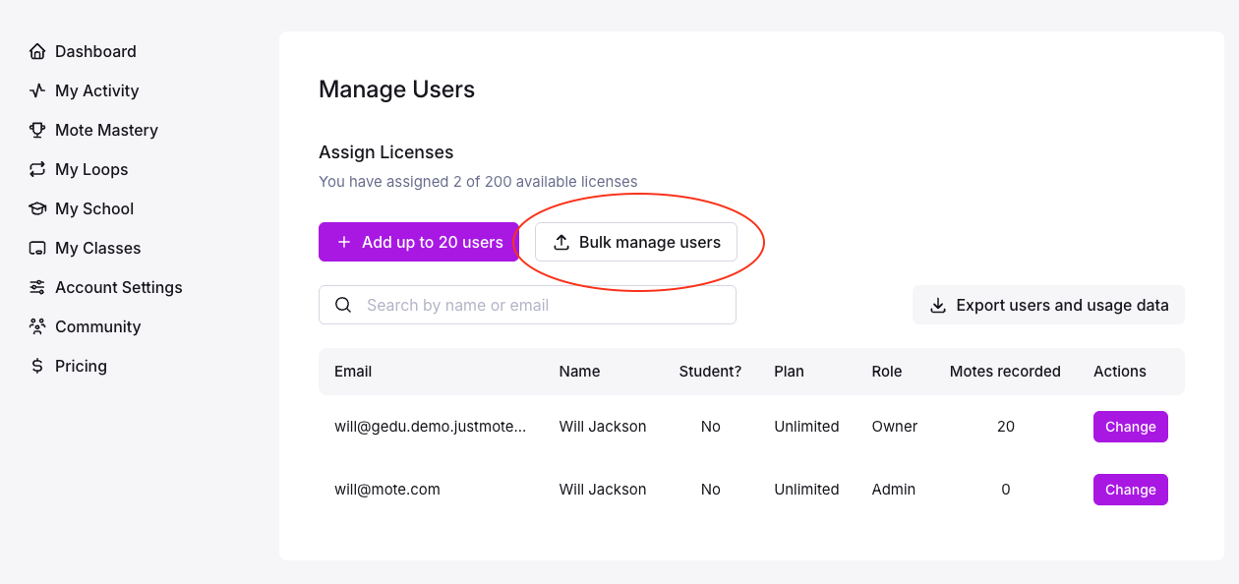This screenshot has height=584, width=1239.
Task: Go to My Activity page
Action: click(x=96, y=90)
